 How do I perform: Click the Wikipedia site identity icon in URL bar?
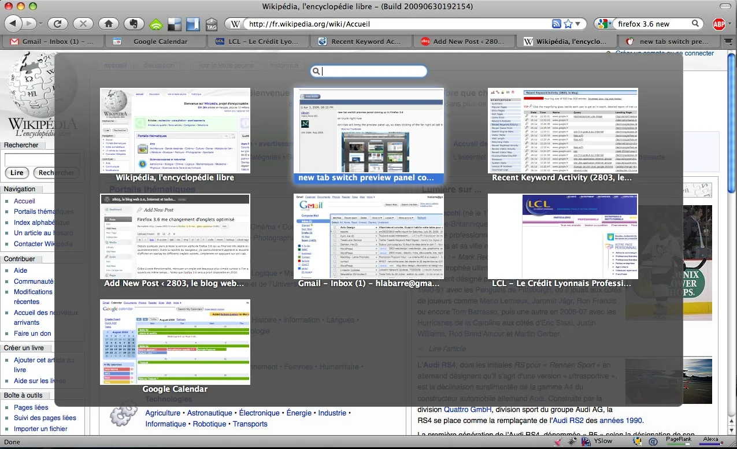(235, 24)
